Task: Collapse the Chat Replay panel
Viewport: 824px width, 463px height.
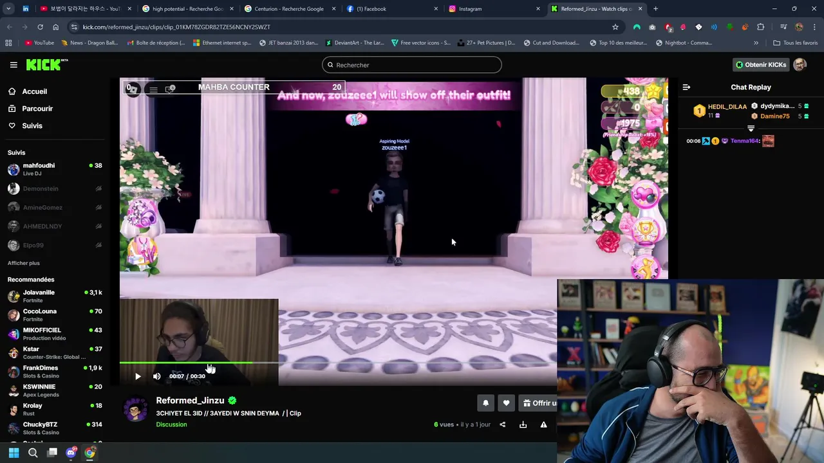Action: 686,87
